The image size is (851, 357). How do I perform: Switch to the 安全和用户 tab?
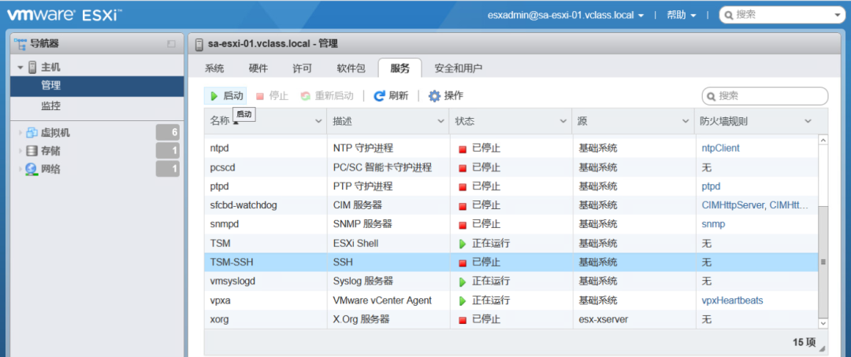tap(459, 68)
